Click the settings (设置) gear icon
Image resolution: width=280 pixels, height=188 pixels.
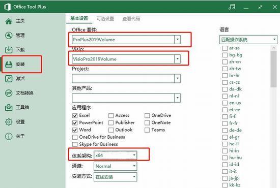coord(9,122)
